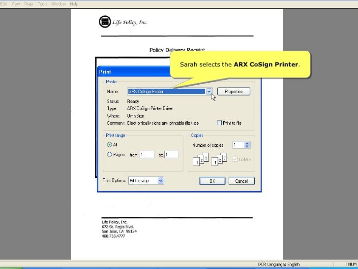The height and width of the screenshot is (269, 358).
Task: Open the View menu
Action: 16,4
